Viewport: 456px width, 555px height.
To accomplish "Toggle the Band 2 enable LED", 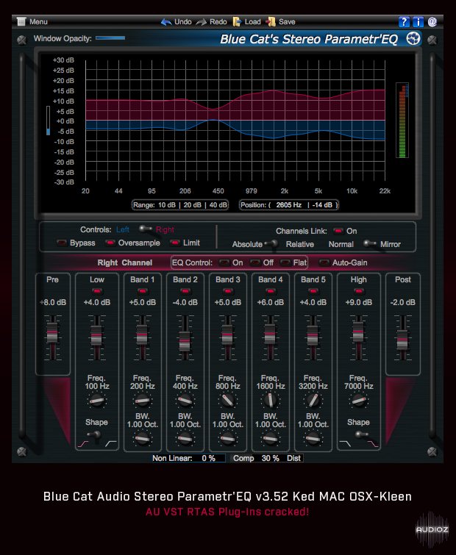I will tap(185, 291).
